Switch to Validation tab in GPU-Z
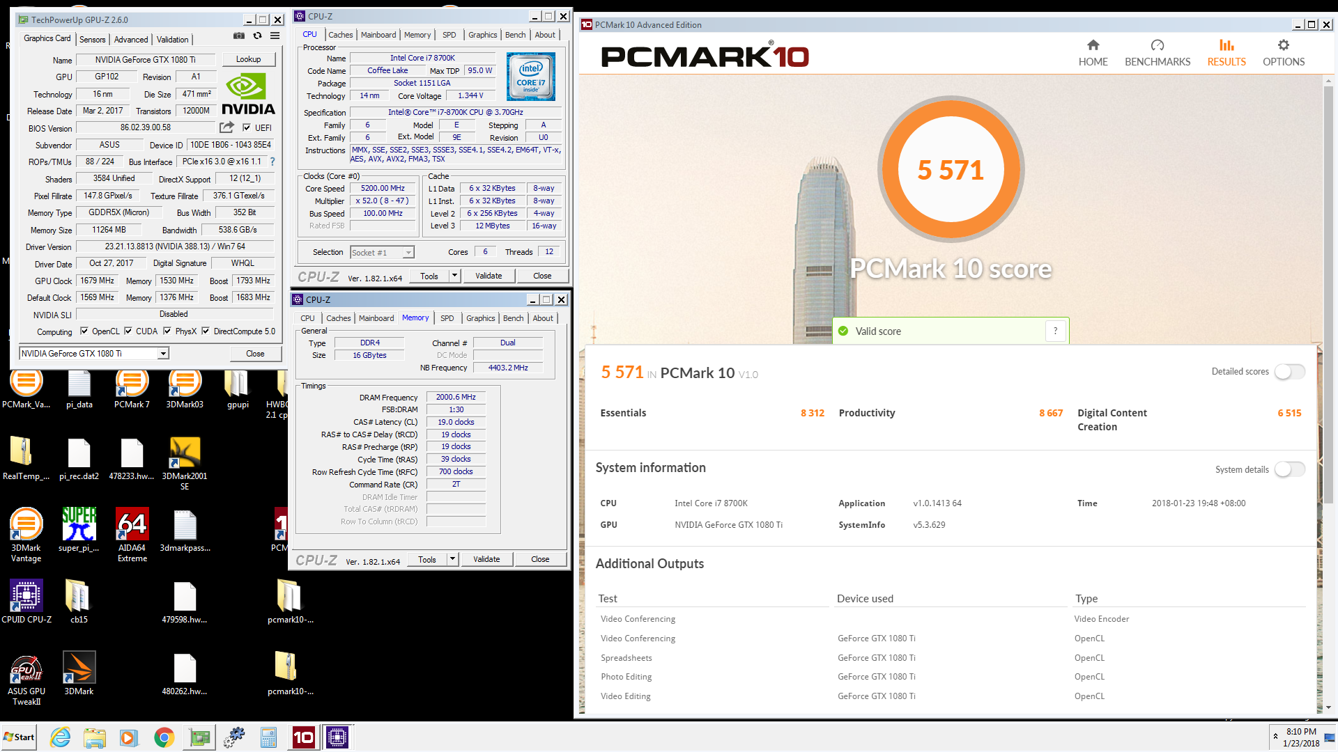The width and height of the screenshot is (1338, 752). tap(172, 40)
